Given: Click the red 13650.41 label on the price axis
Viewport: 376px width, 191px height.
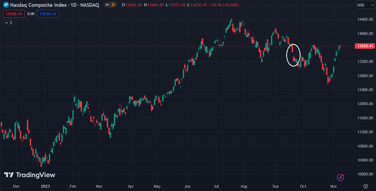Looking at the screenshot, I should click(x=365, y=46).
